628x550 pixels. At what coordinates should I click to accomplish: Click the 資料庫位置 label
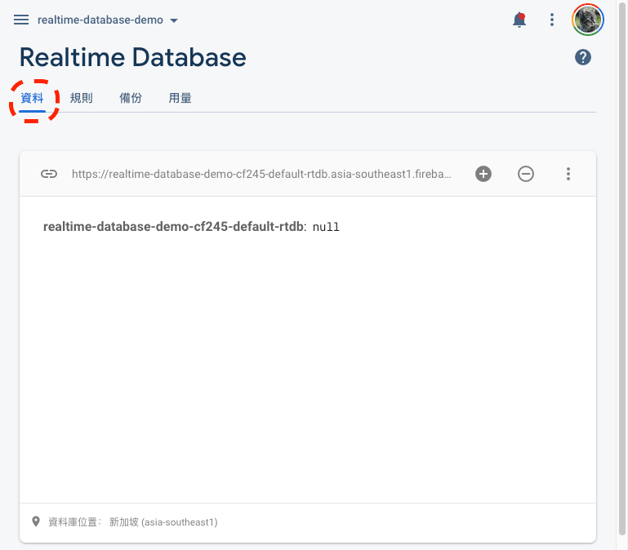74,522
